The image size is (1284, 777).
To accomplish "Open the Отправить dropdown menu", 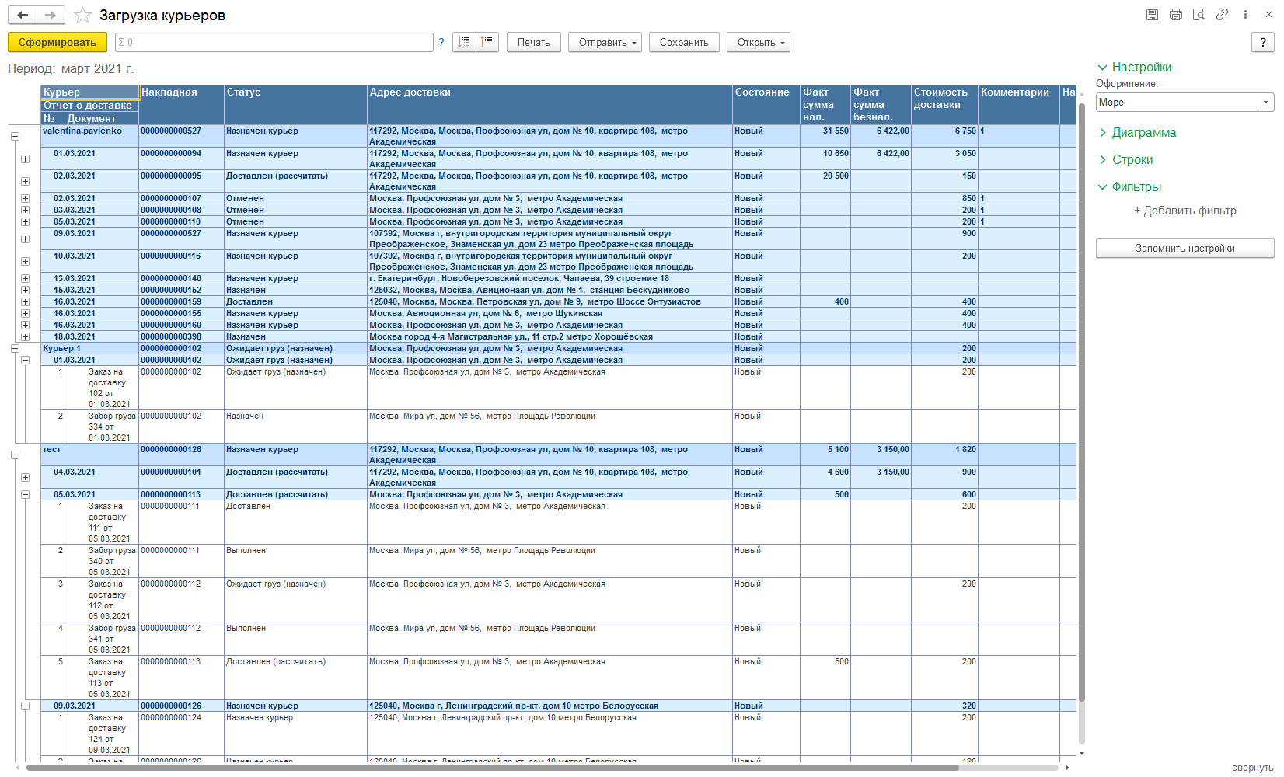I will tap(605, 43).
